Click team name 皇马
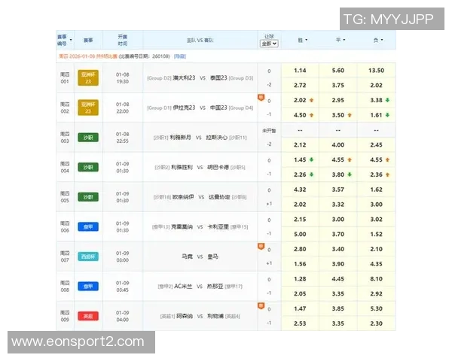This screenshot has height=361, width=452. (x=212, y=256)
